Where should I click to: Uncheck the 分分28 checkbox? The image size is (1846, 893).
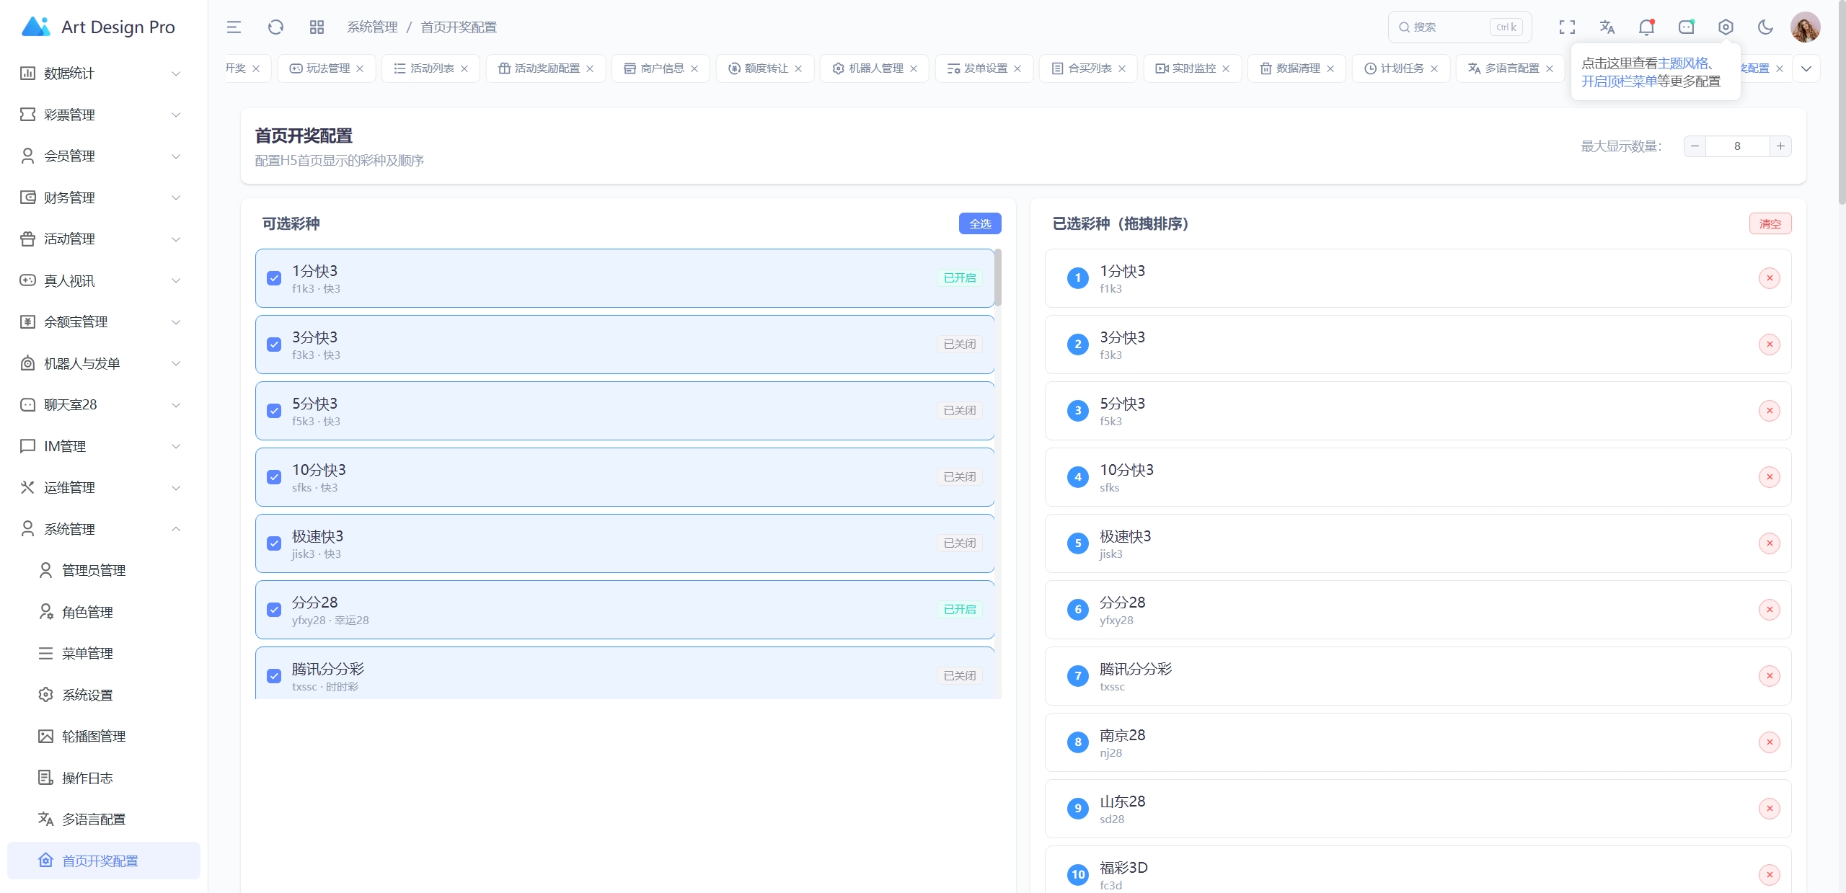(273, 610)
